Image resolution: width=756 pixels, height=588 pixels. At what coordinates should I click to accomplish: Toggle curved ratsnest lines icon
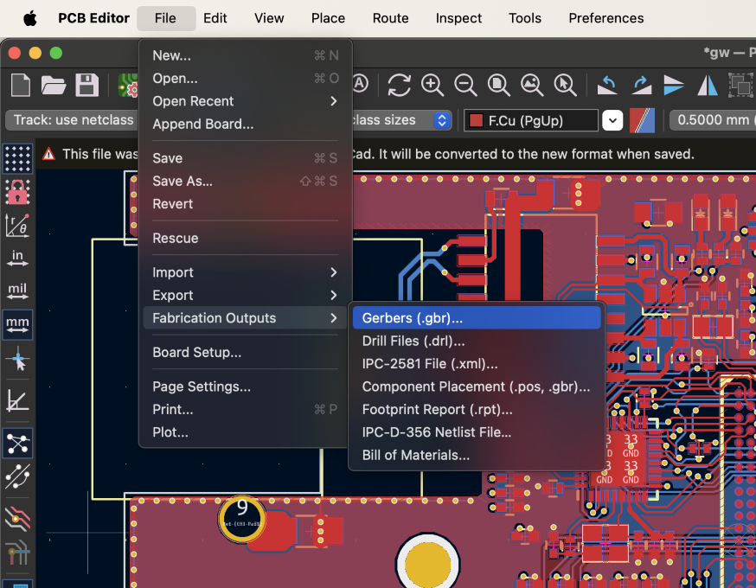(x=18, y=476)
